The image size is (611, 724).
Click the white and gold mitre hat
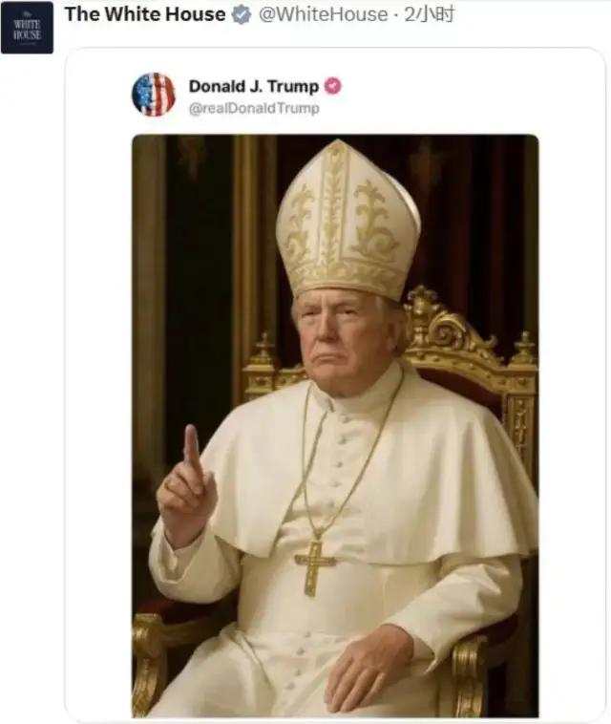pos(348,220)
